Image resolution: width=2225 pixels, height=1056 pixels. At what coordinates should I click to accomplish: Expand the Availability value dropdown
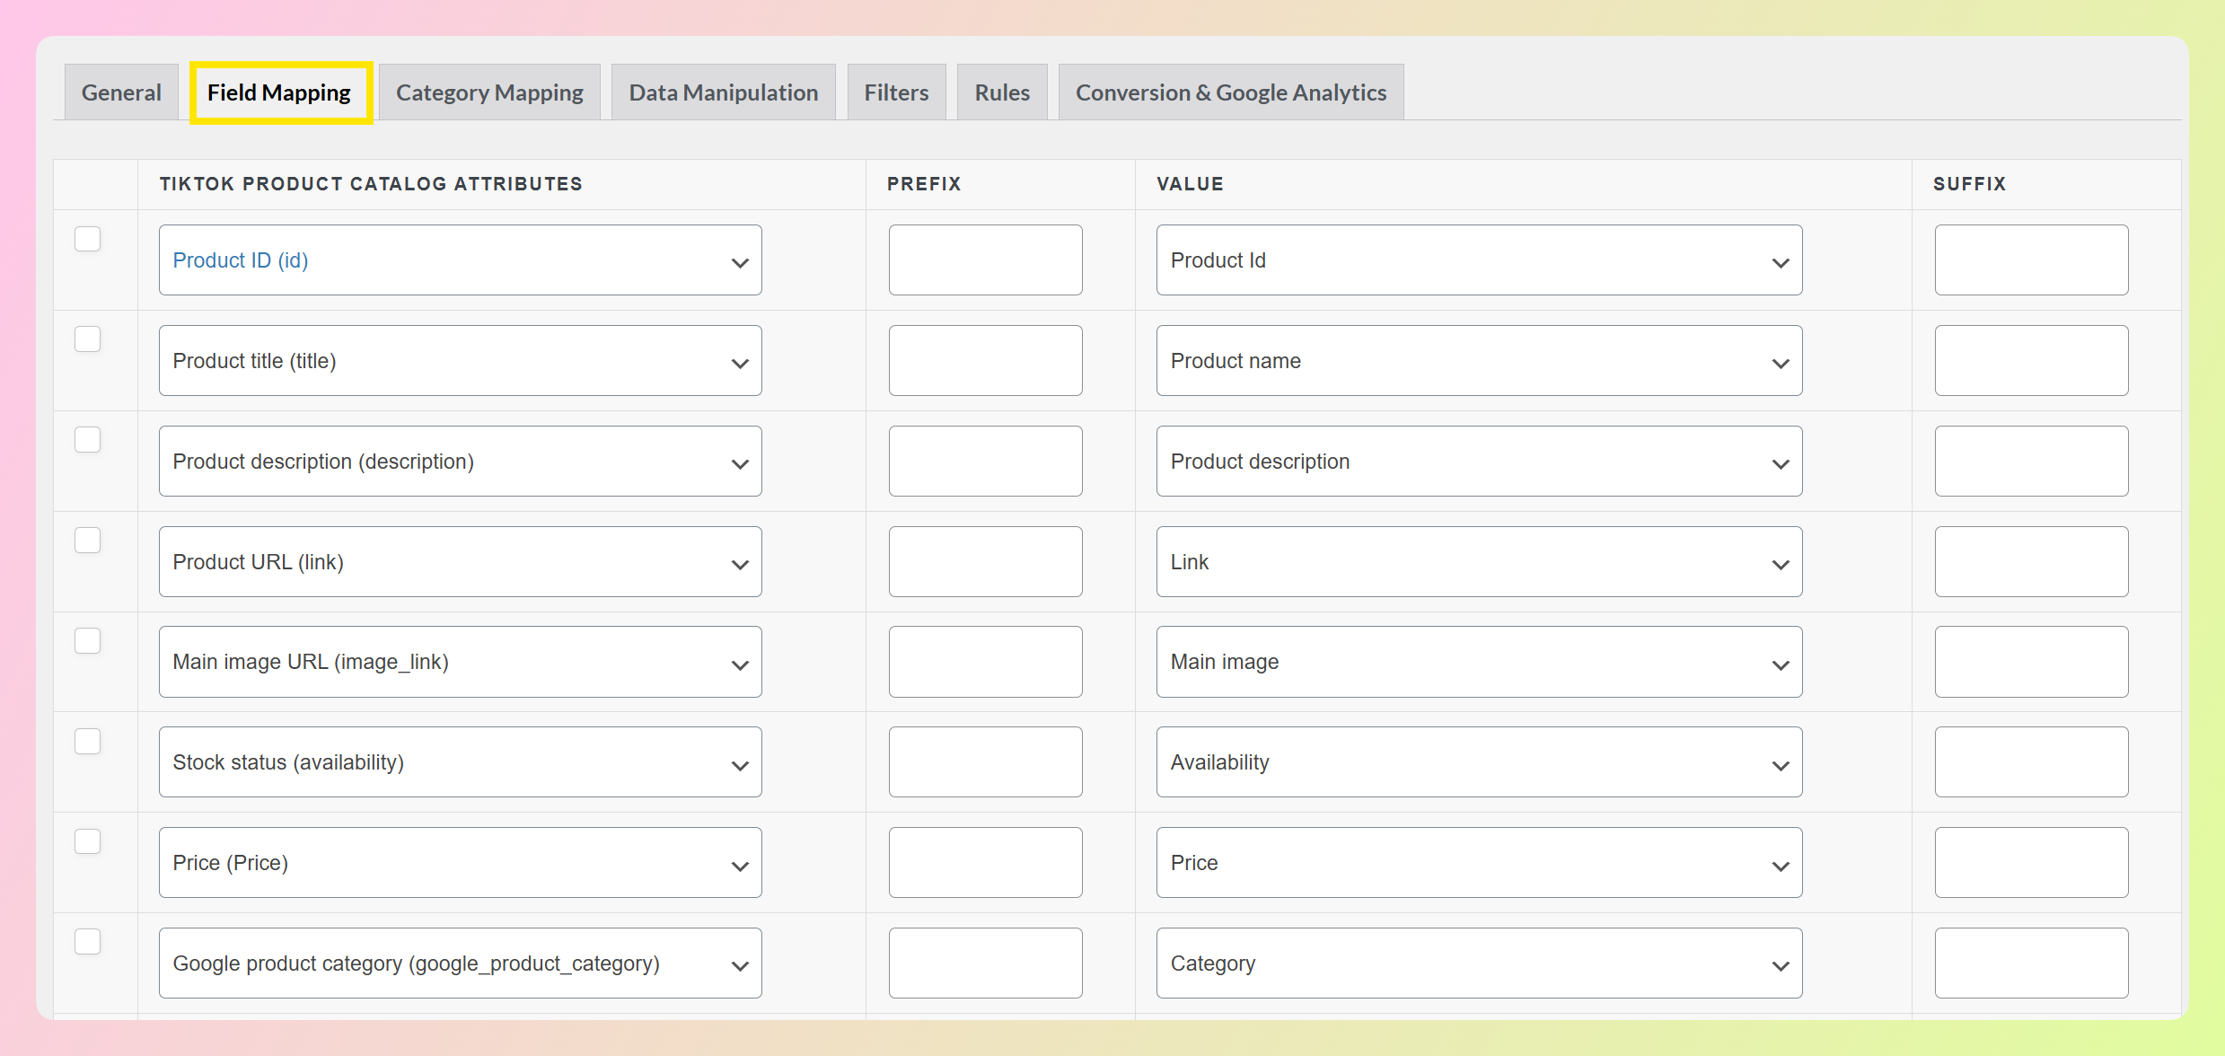[x=1478, y=762]
